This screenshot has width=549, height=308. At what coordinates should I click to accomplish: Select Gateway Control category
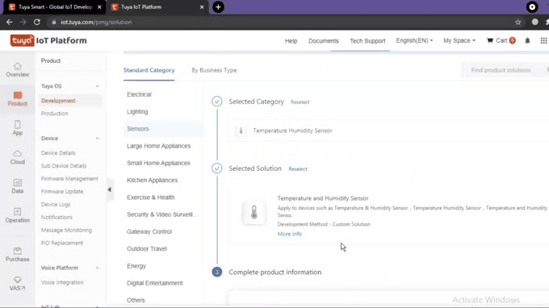click(149, 231)
